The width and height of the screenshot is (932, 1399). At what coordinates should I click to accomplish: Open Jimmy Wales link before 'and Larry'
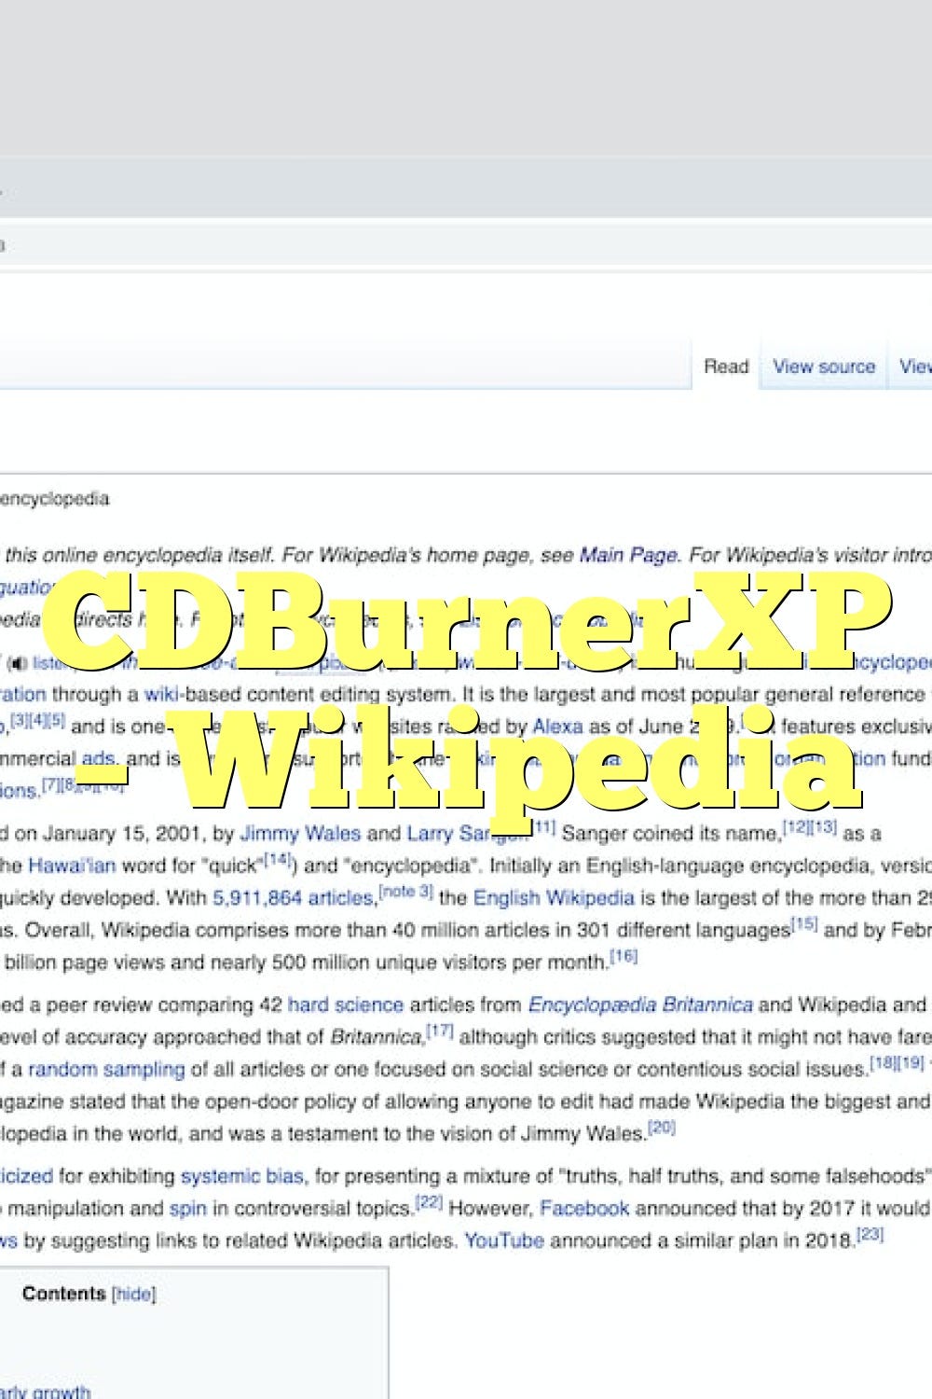[x=300, y=833]
